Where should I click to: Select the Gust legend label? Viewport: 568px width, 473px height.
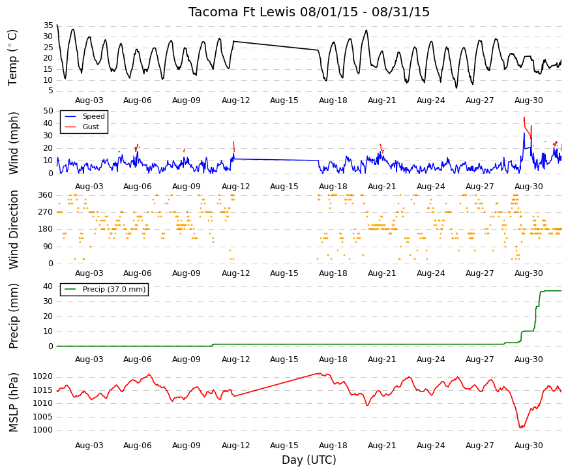(x=91, y=127)
